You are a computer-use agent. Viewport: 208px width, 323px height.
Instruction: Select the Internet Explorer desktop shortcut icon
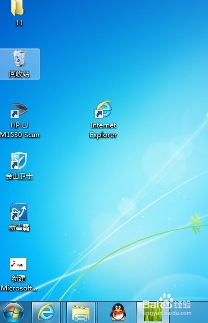(103, 110)
